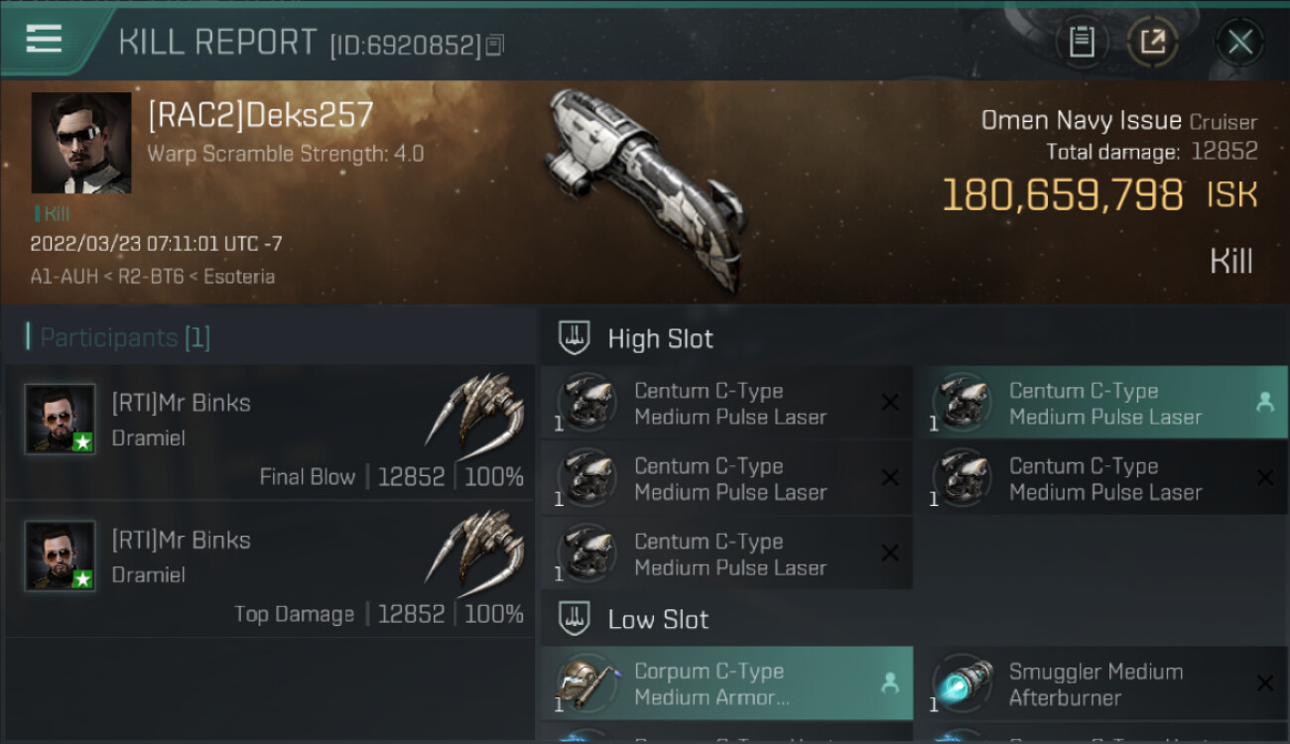The image size is (1290, 744).
Task: Click Dramiel ship icon for Final Blow
Action: (x=476, y=410)
